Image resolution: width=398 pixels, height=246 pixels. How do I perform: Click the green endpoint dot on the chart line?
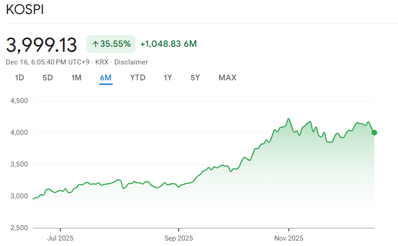pos(374,133)
